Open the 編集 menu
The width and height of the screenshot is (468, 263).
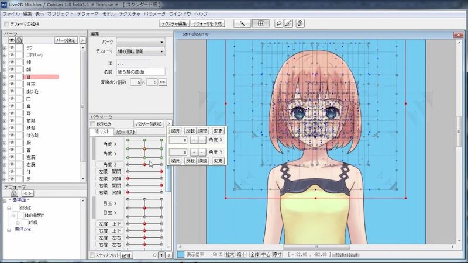(27, 13)
